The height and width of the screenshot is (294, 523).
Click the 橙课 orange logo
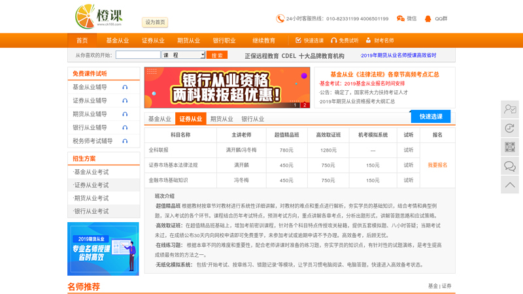tap(99, 16)
